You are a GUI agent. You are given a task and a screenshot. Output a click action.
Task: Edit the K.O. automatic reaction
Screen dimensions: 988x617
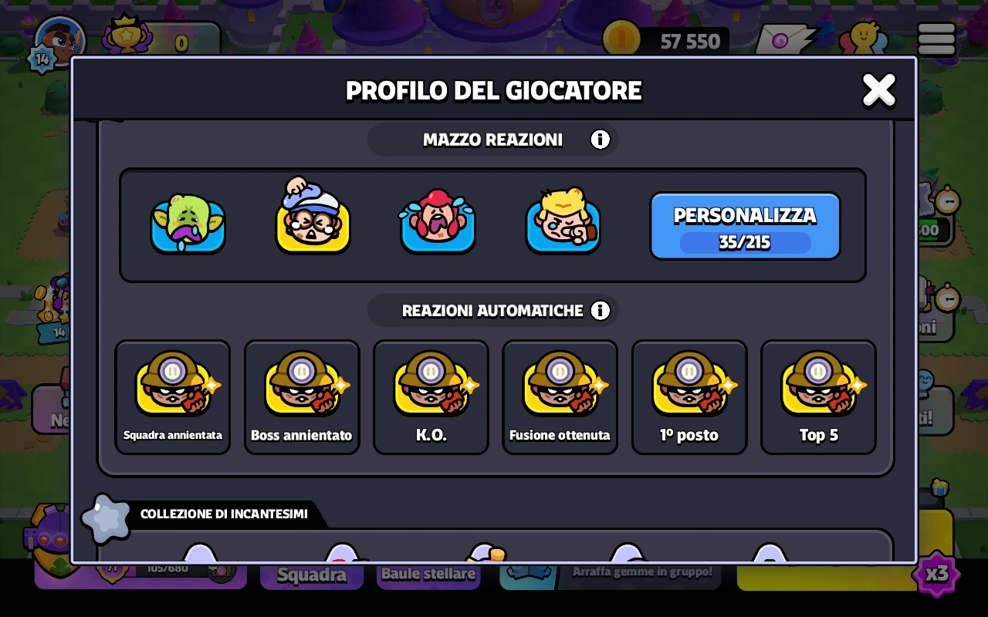(431, 397)
